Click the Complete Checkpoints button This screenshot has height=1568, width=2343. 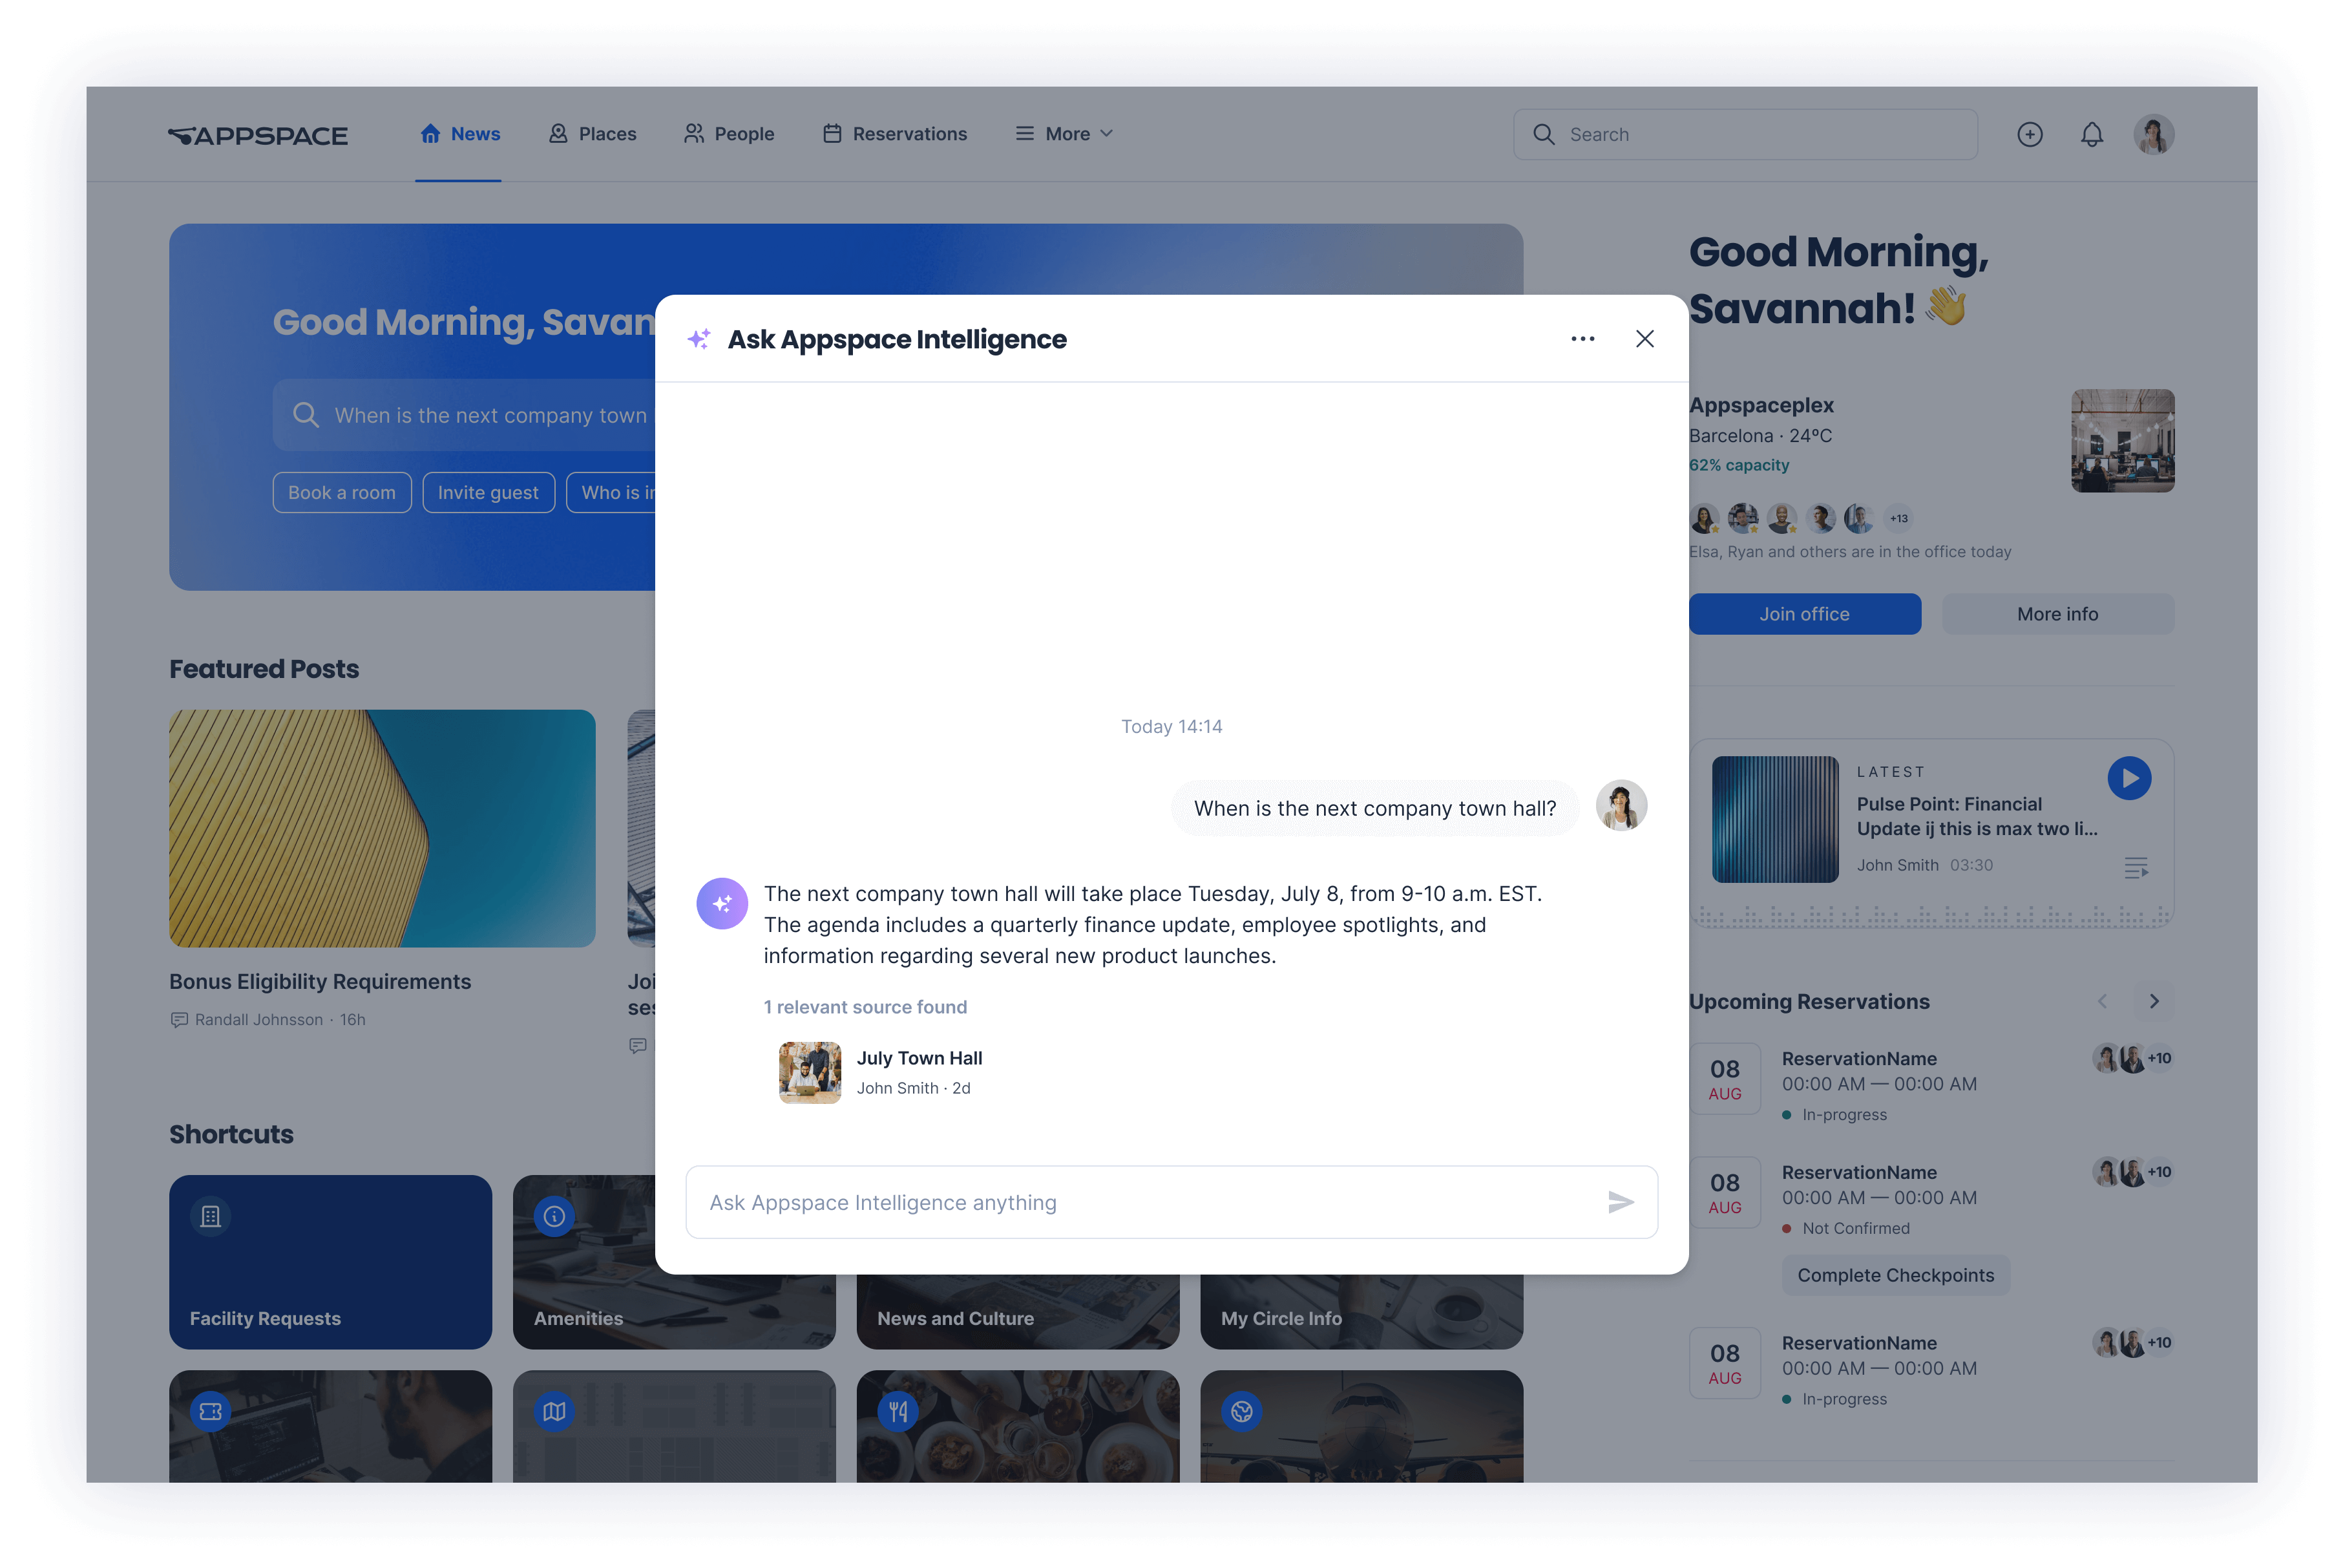(x=1895, y=1275)
